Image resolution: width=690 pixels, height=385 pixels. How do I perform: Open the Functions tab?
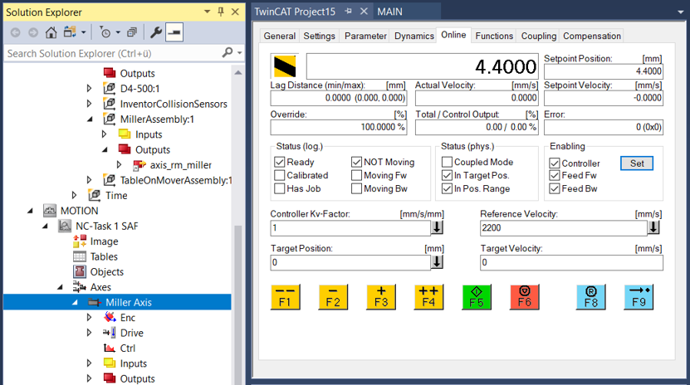(x=494, y=36)
